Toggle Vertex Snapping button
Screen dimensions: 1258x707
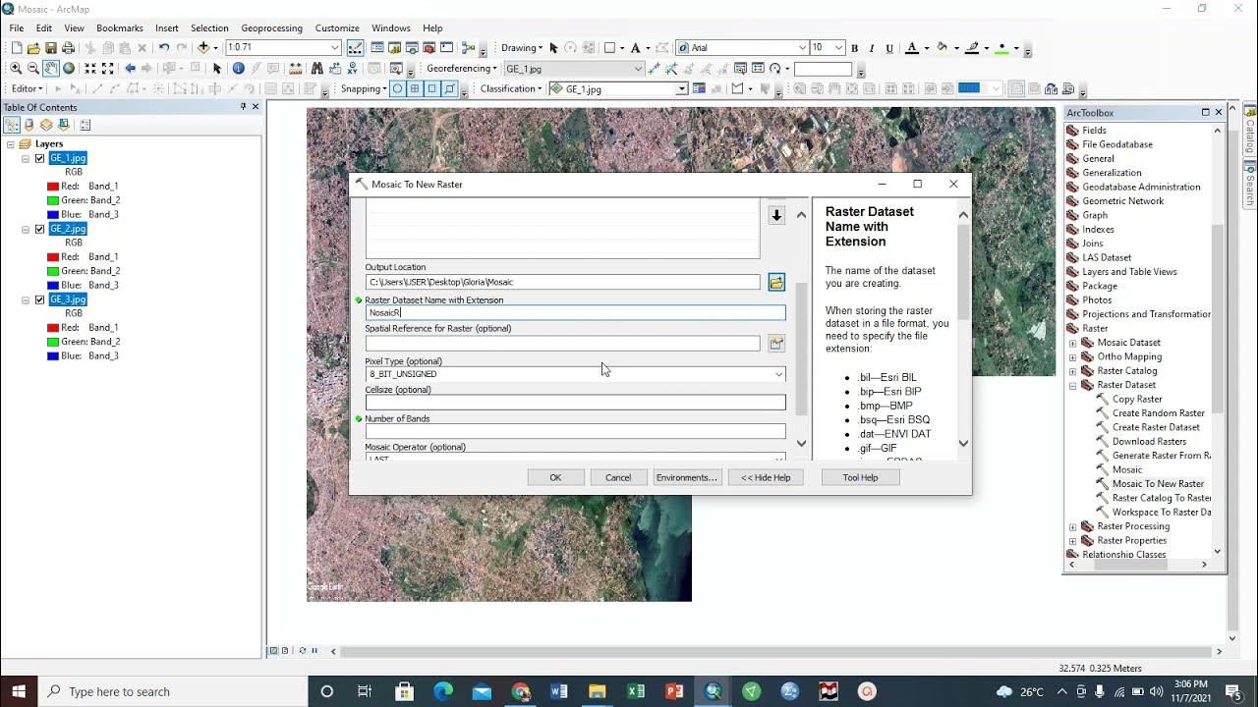[431, 88]
